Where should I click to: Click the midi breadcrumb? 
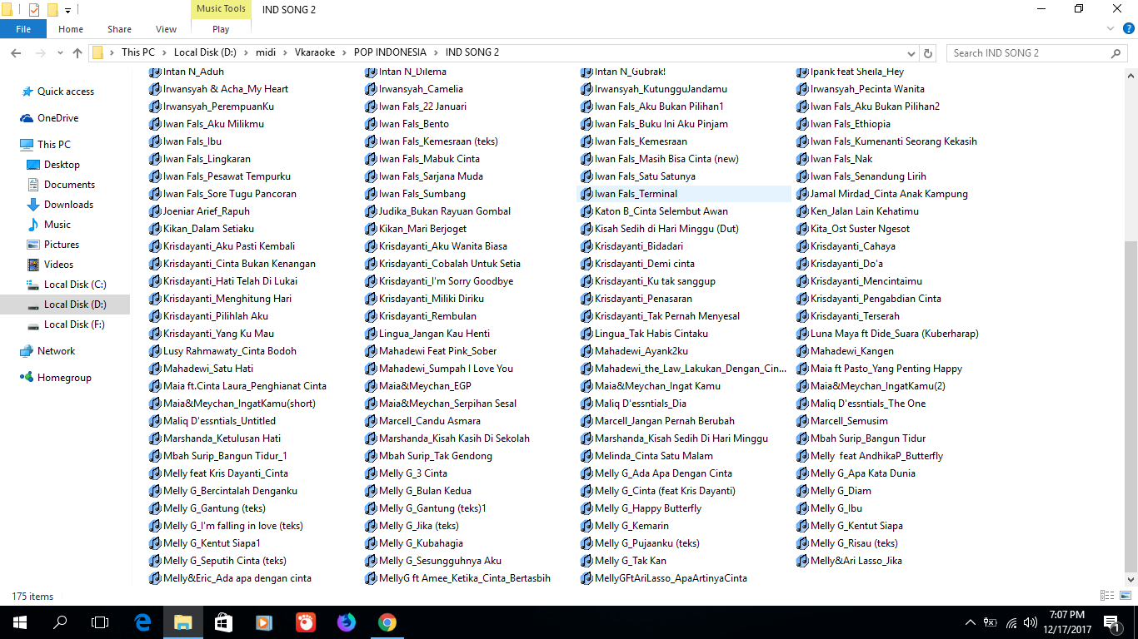click(x=266, y=52)
